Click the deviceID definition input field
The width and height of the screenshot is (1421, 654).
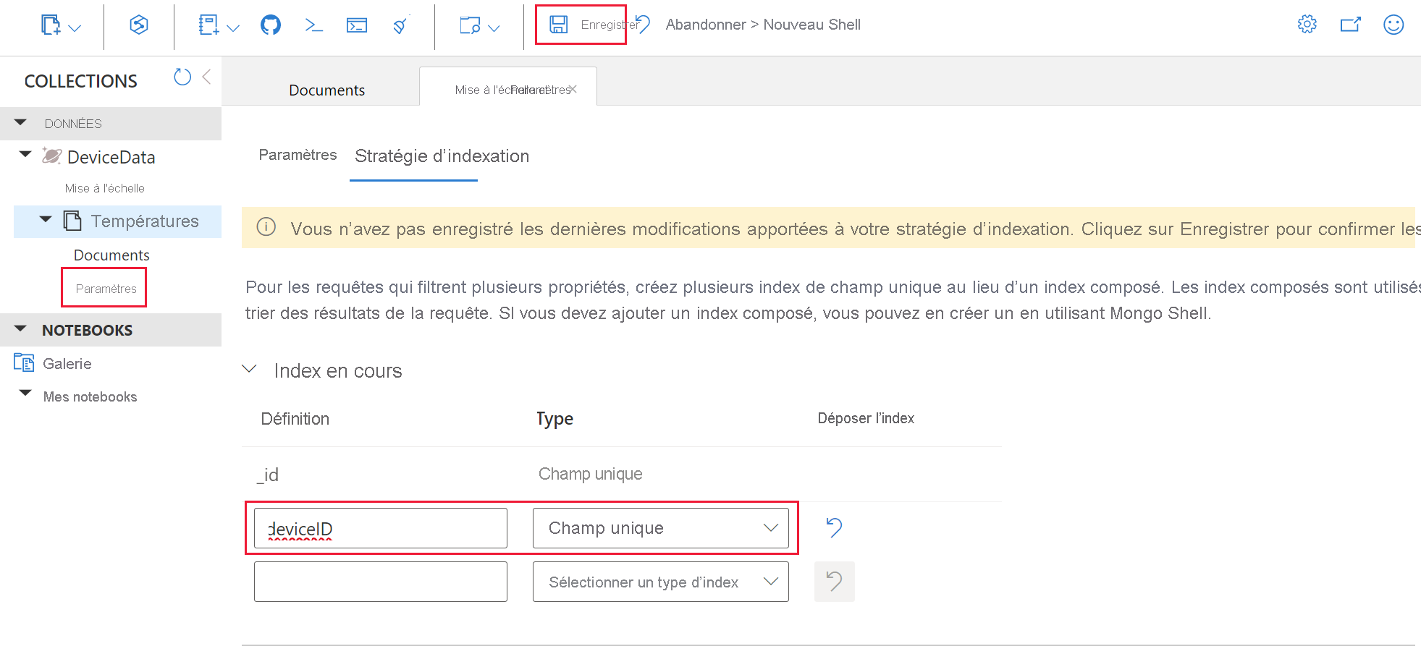[x=380, y=527]
